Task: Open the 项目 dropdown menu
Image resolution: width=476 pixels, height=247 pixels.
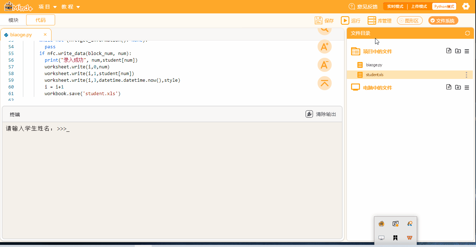Action: pos(48,7)
